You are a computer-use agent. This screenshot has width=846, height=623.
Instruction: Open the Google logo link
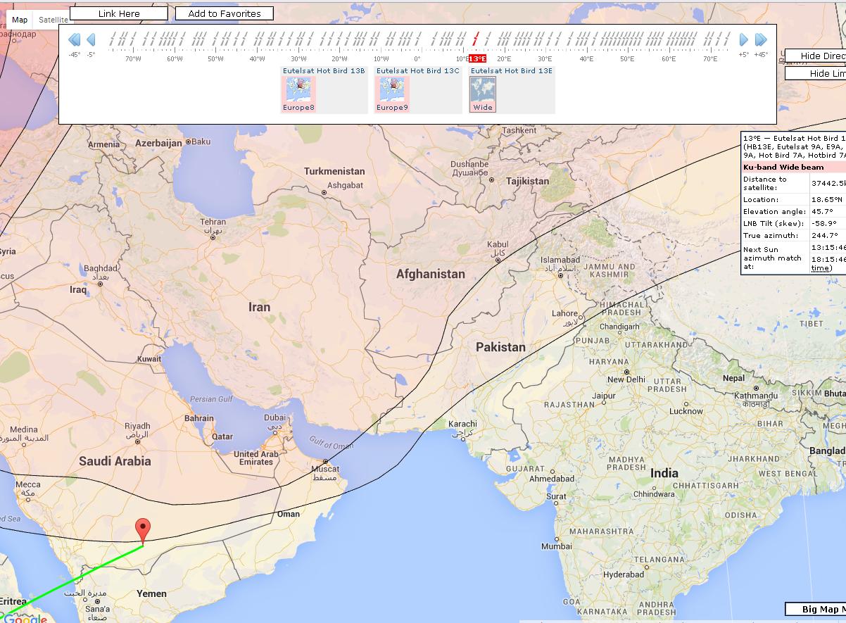tap(25, 618)
